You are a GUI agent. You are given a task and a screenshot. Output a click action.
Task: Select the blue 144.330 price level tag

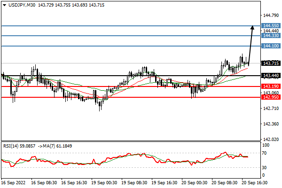point(271,36)
